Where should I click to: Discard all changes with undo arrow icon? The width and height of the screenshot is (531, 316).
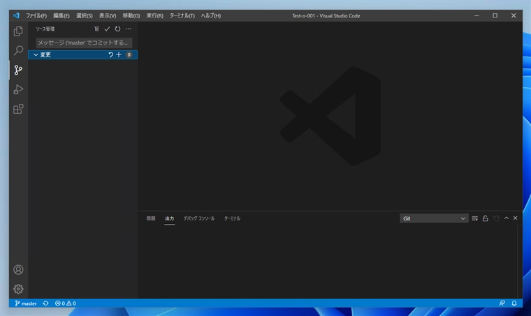[110, 54]
